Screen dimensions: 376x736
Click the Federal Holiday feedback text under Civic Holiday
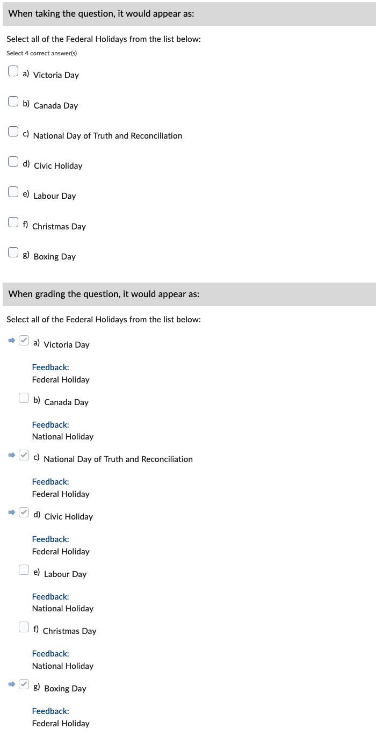click(61, 551)
